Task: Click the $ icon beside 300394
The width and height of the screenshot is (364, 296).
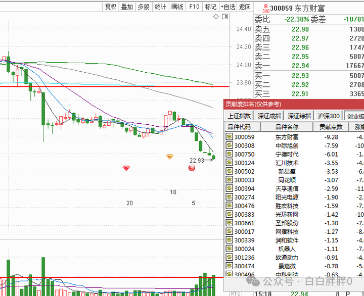Action: pos(229,188)
